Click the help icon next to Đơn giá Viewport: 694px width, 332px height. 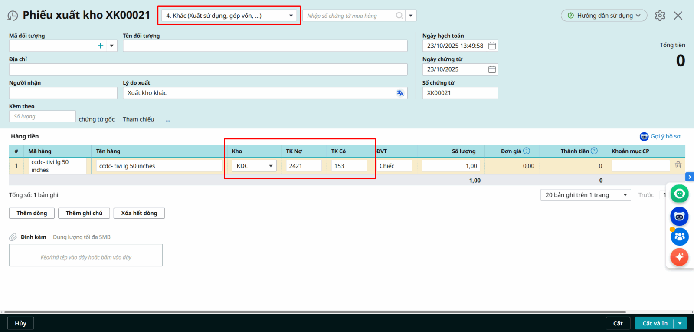click(x=527, y=151)
